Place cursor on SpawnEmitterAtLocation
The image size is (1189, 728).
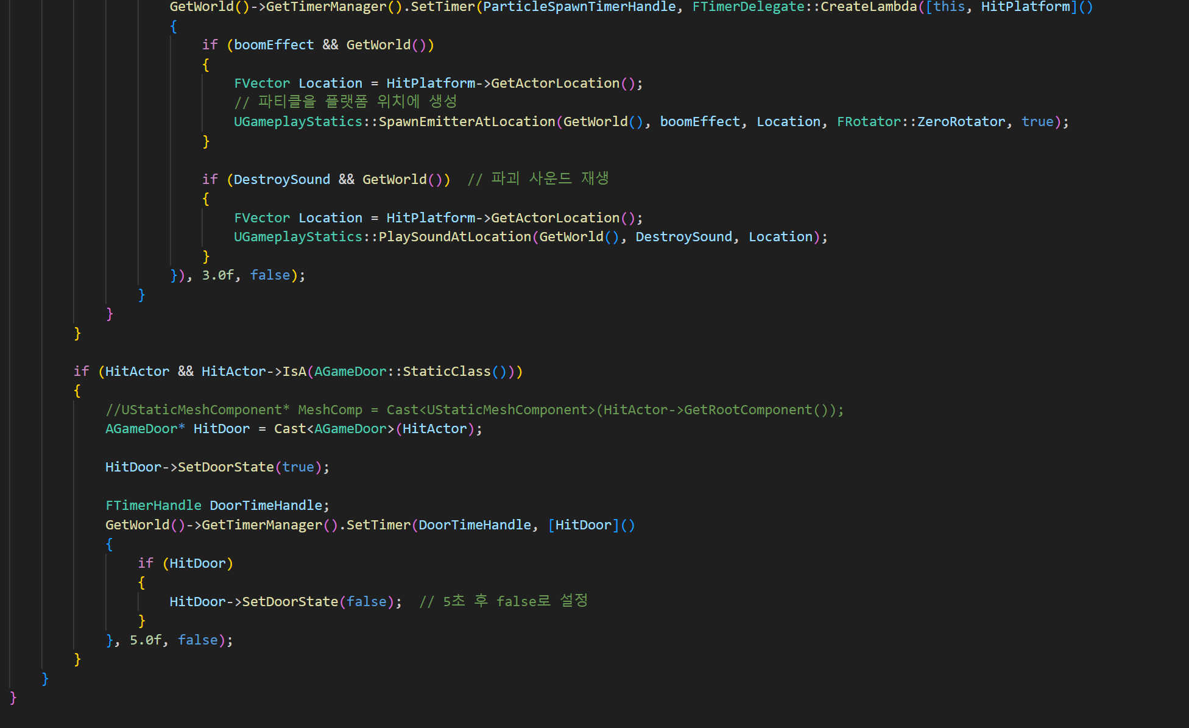tap(467, 121)
